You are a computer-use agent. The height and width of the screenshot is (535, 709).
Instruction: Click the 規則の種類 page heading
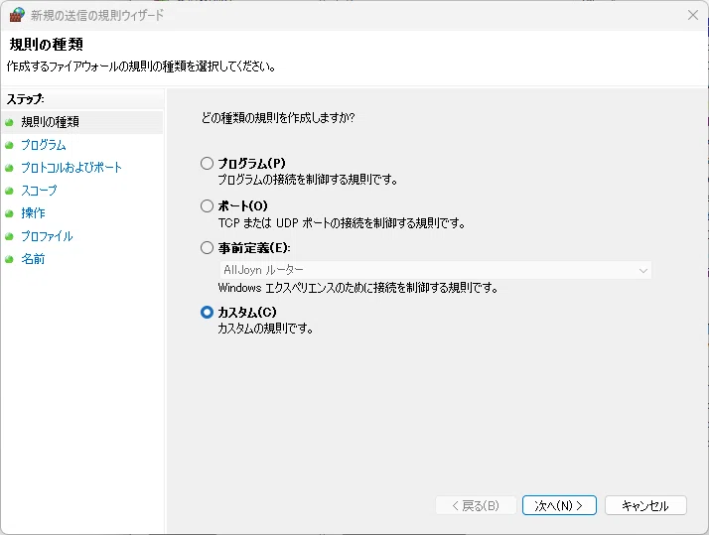coord(46,45)
